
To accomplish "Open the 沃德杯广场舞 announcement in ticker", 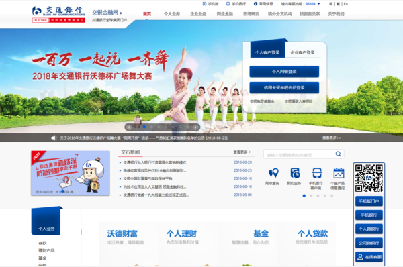I will click(144, 138).
